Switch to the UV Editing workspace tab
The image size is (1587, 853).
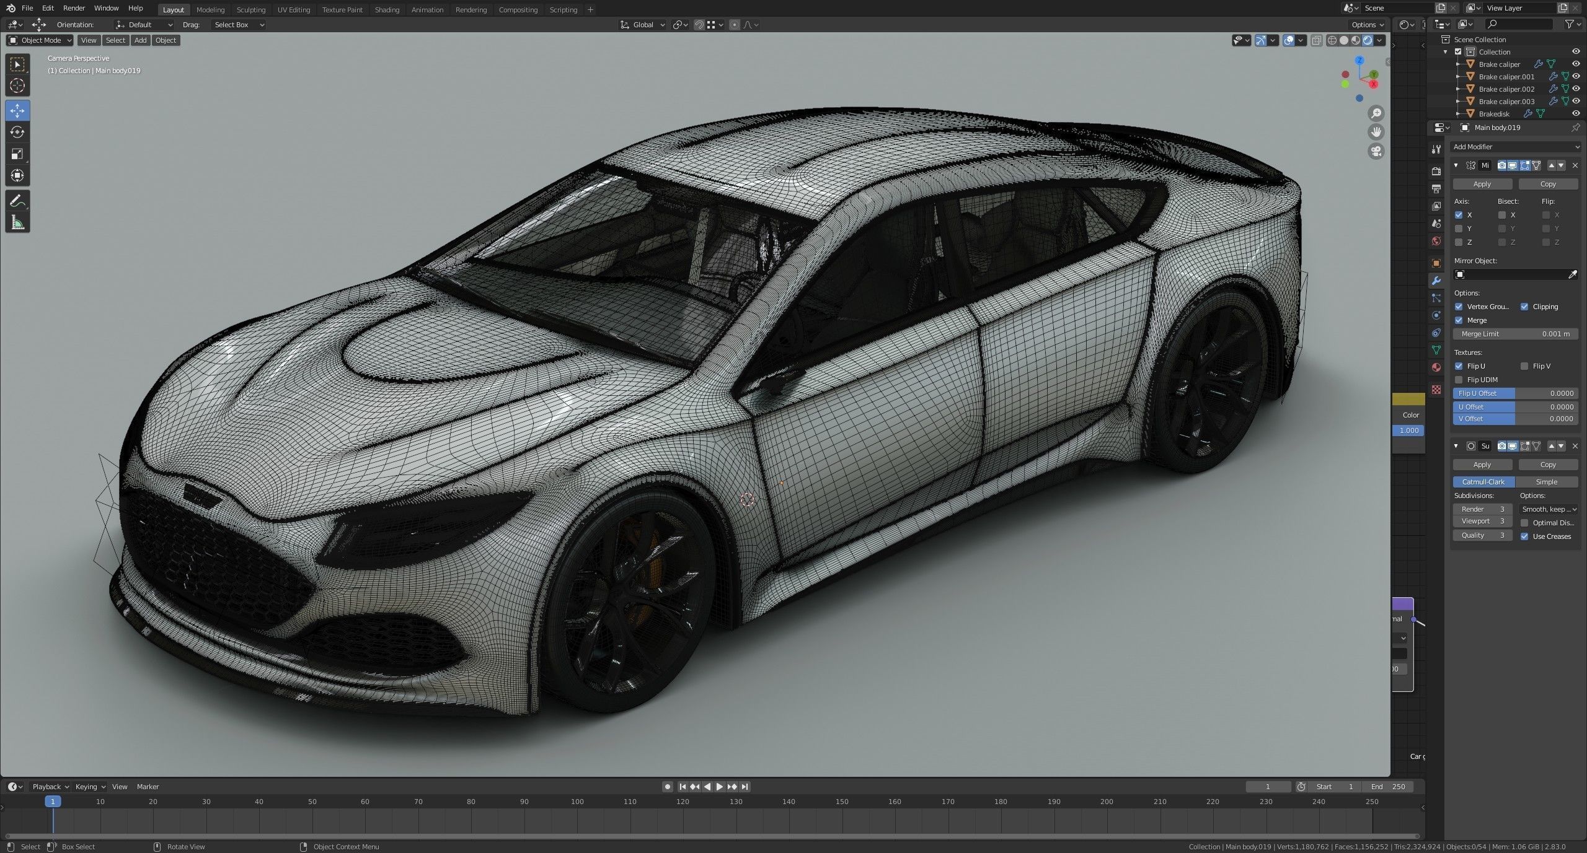pyautogui.click(x=294, y=9)
